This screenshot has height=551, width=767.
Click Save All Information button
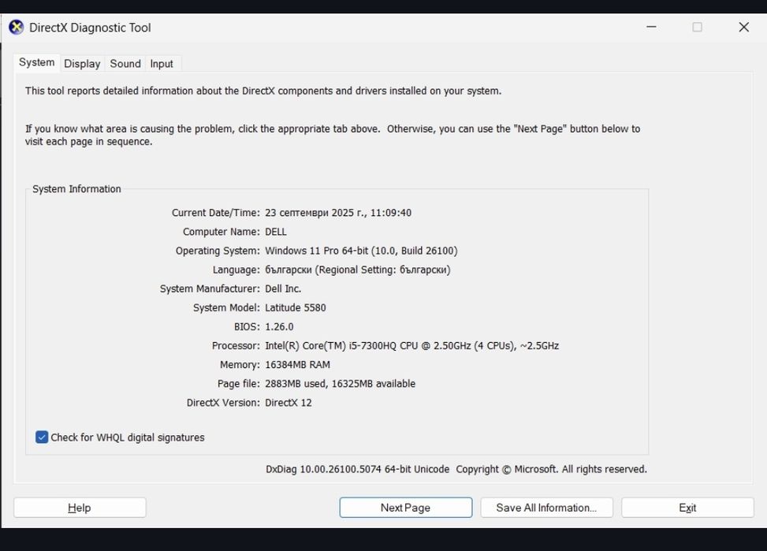click(546, 508)
